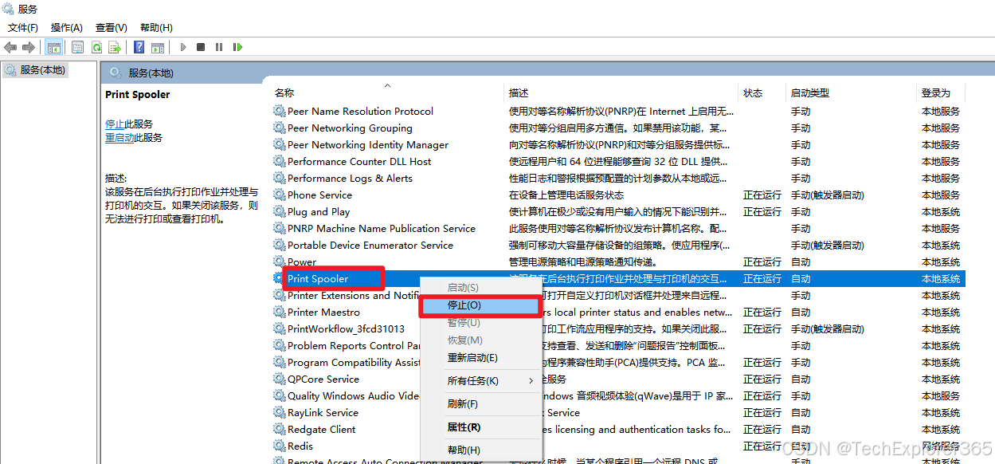Open the Properties toolbar icon
Image resolution: width=995 pixels, height=464 pixels.
[x=77, y=47]
